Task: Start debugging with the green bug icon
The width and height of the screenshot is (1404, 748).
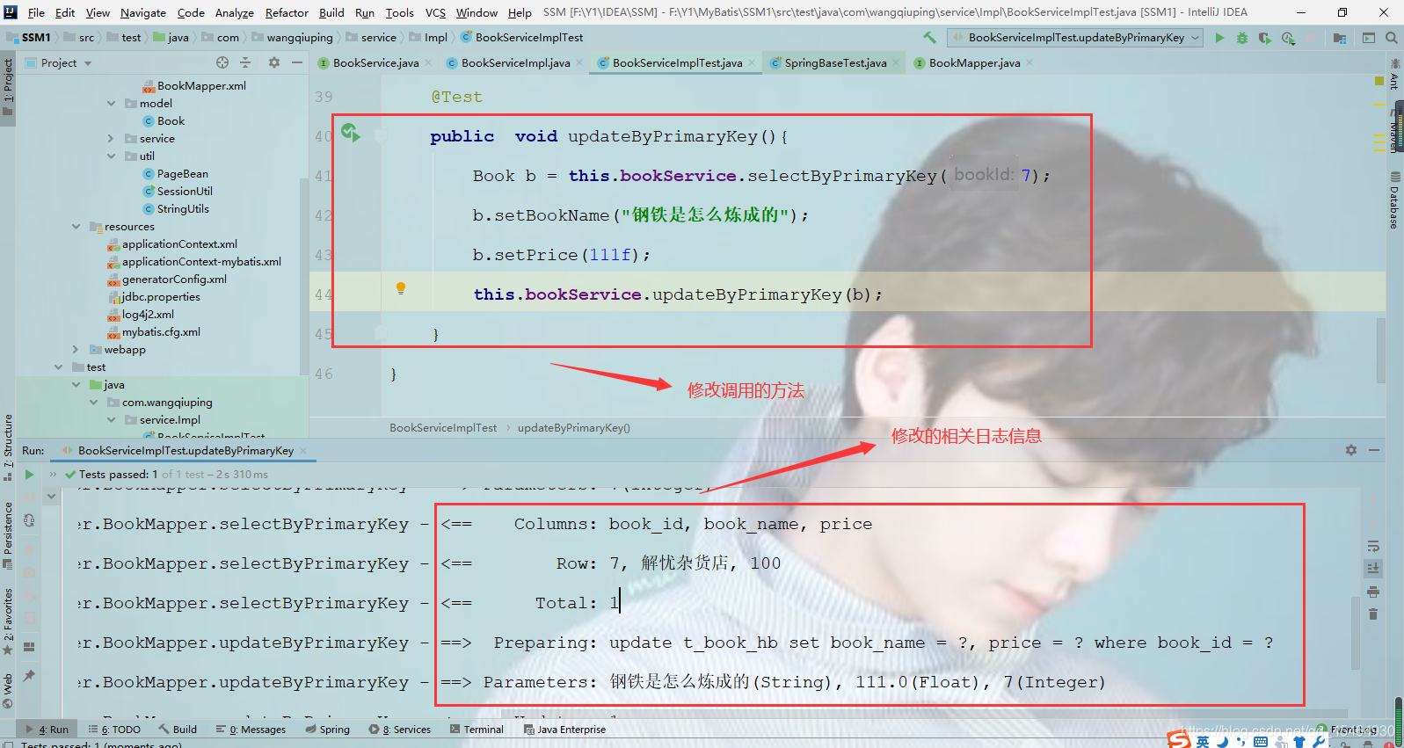Action: [x=1242, y=38]
